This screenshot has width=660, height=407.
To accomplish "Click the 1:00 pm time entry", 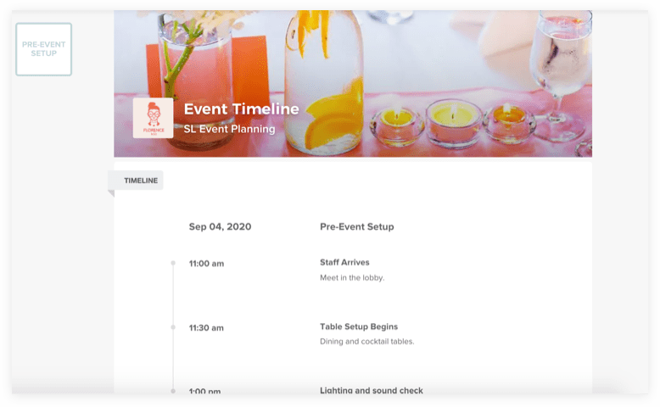I will [x=205, y=391].
